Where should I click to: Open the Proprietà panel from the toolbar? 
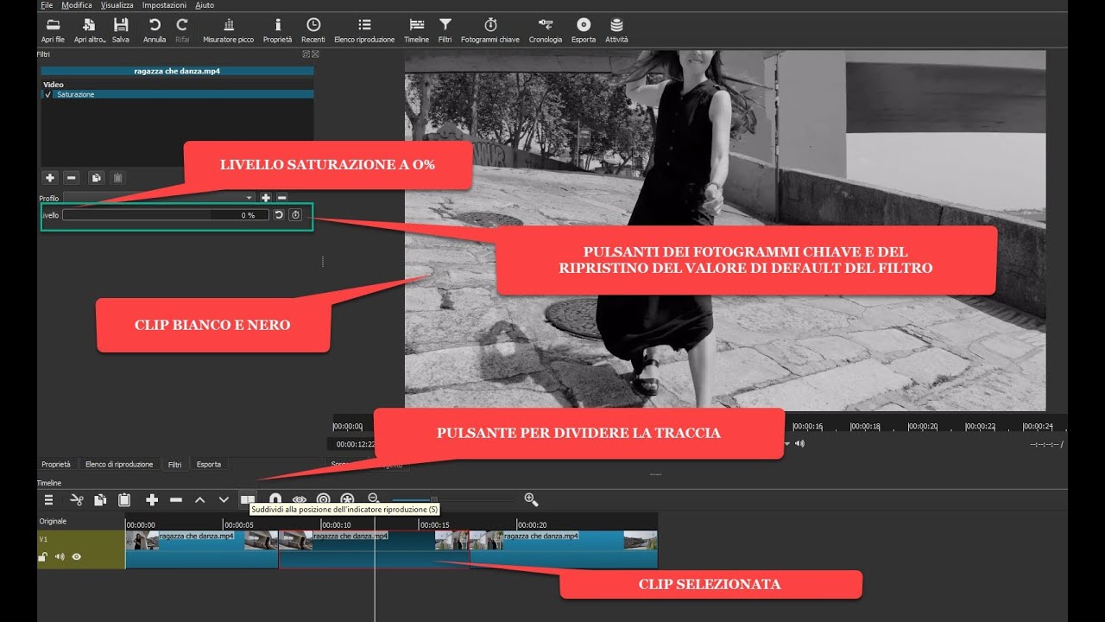point(277,30)
